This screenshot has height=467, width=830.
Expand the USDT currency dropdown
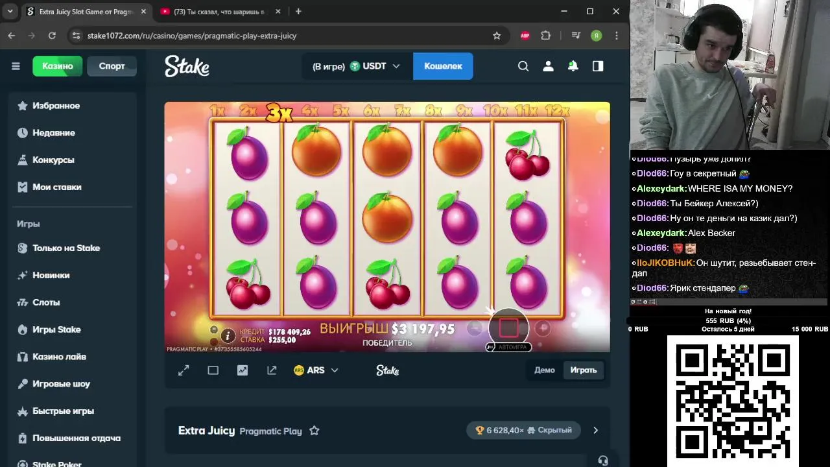(x=375, y=66)
